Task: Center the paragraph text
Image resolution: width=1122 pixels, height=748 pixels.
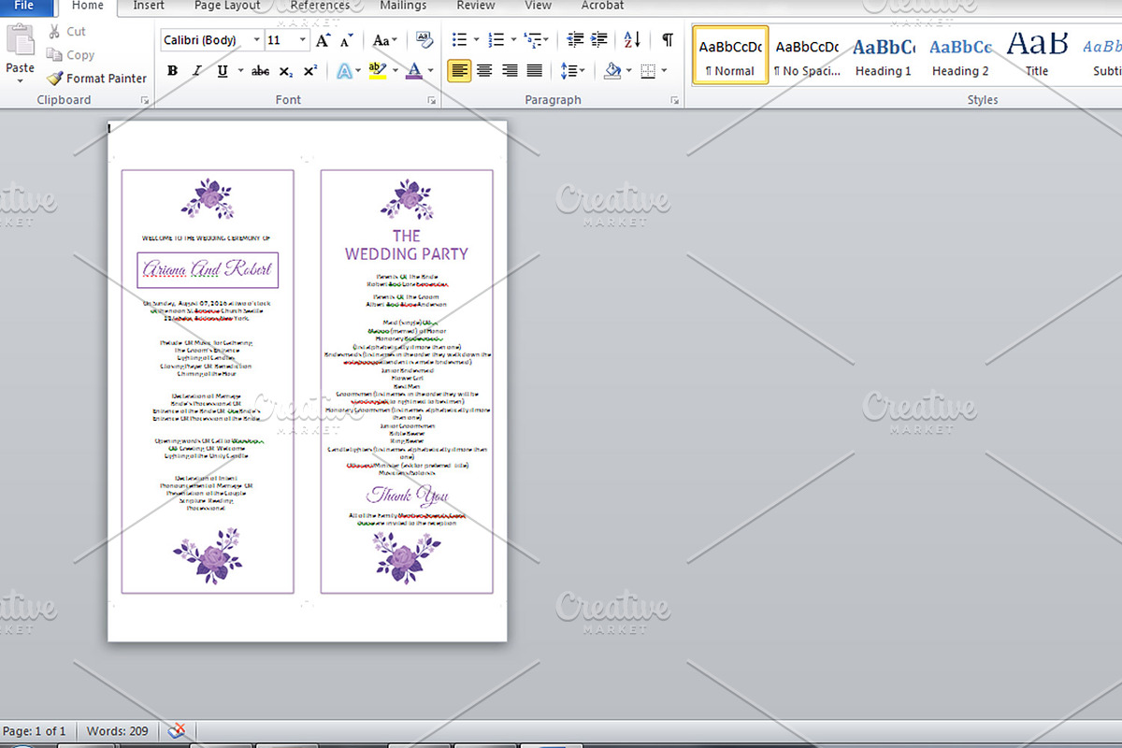Action: point(484,71)
